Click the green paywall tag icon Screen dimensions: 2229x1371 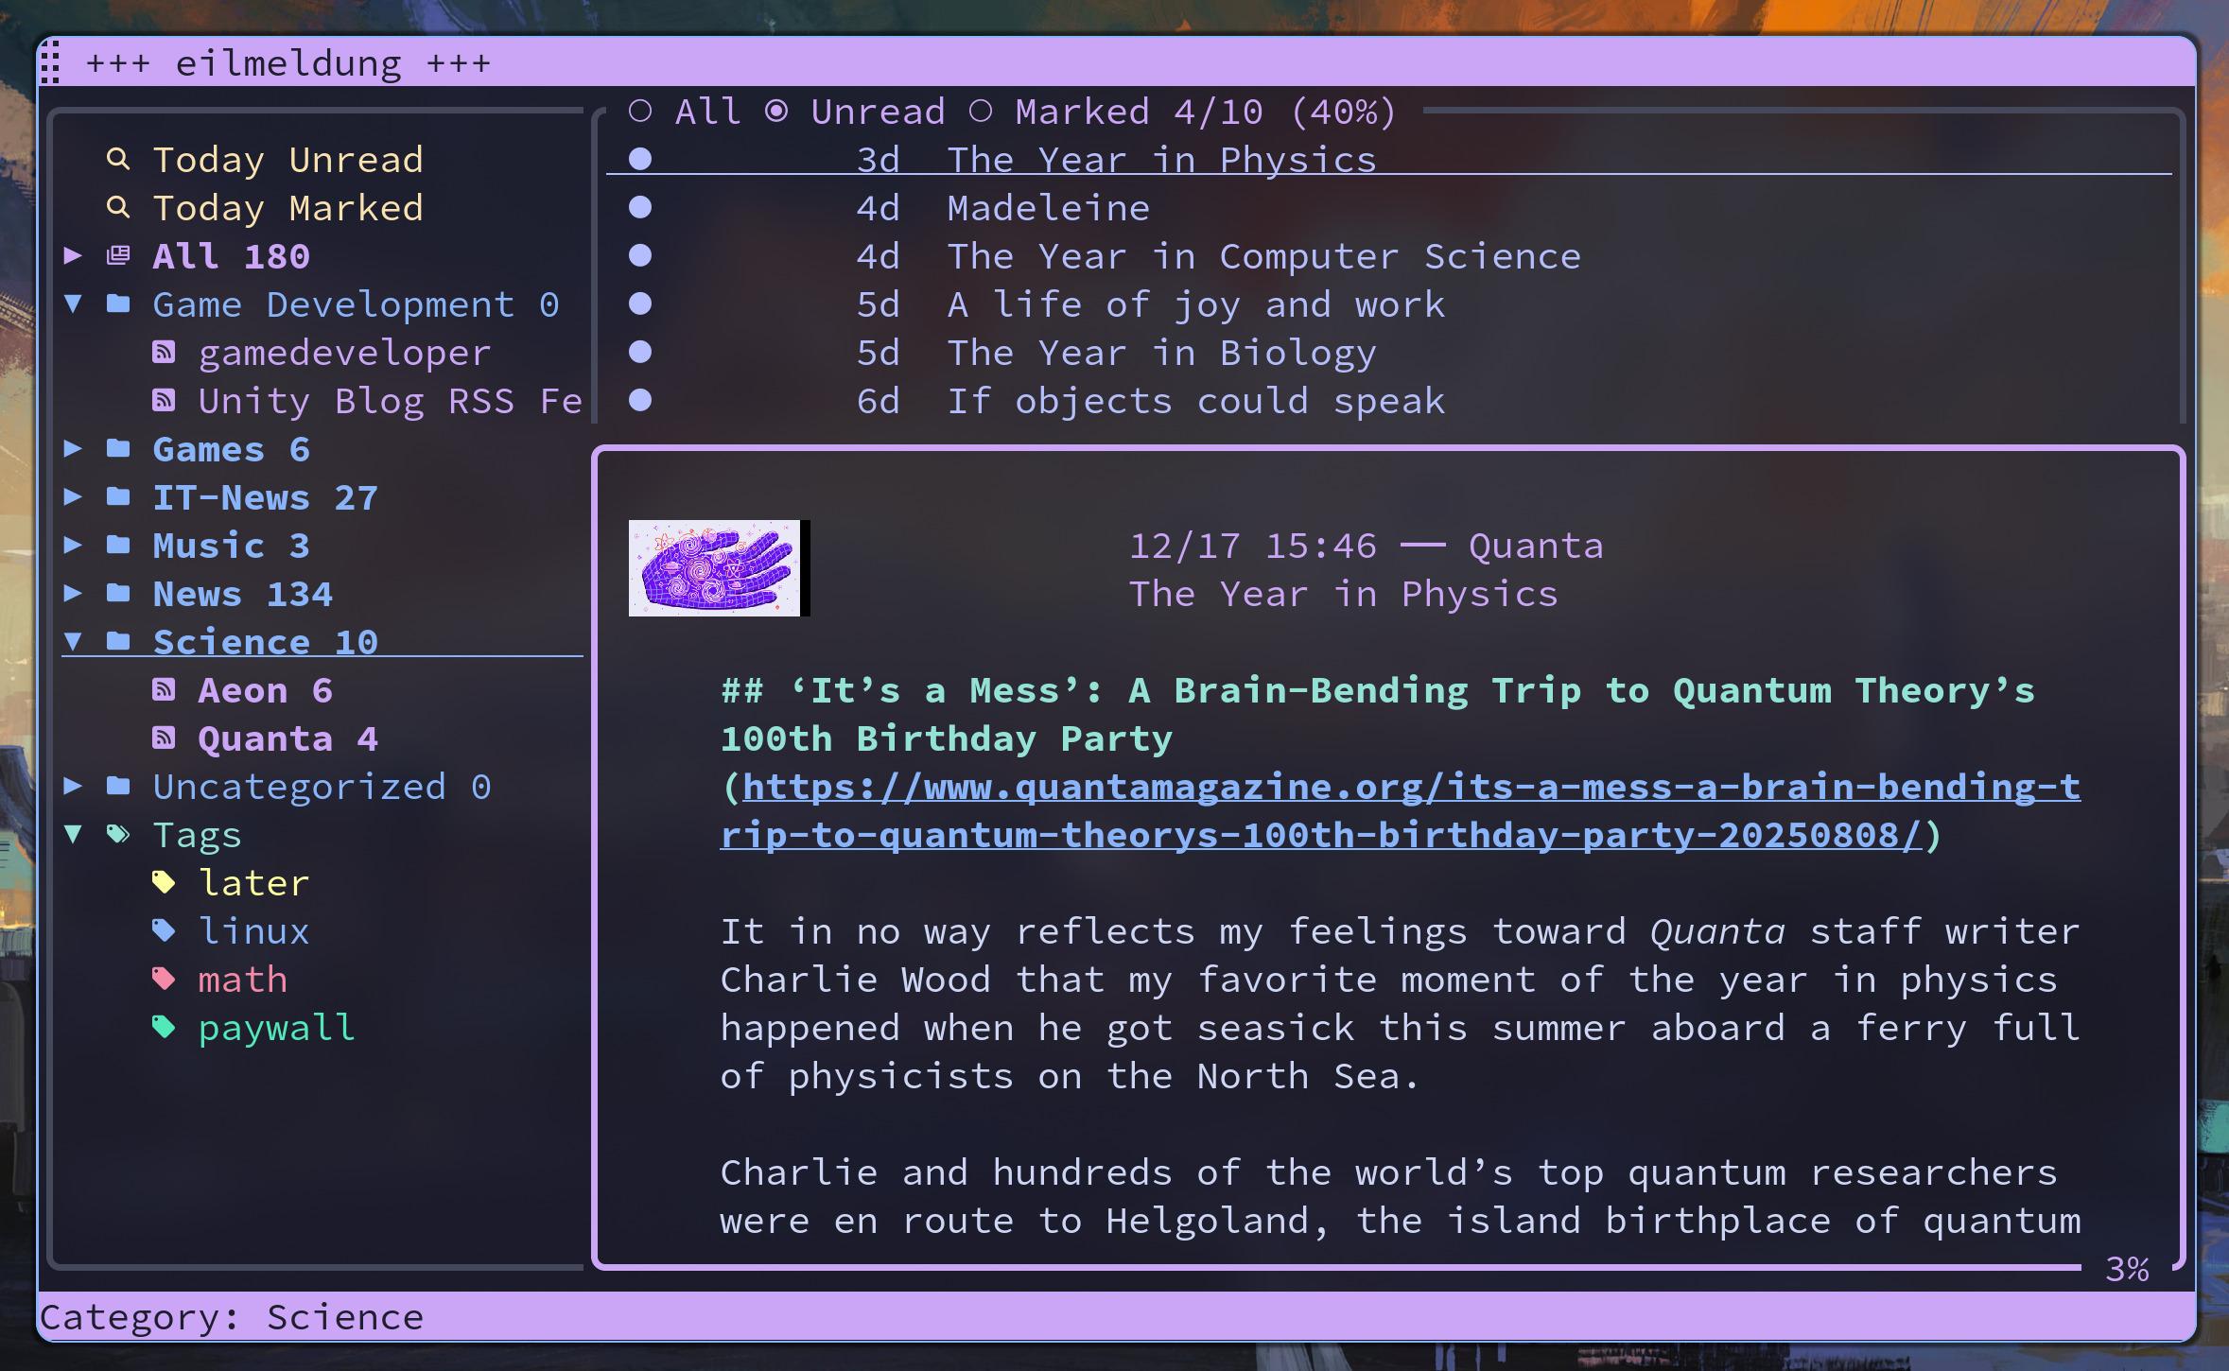[x=164, y=1028]
